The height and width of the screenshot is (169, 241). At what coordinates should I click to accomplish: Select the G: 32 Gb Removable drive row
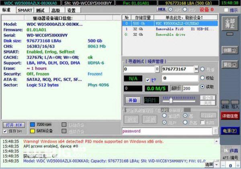[x=170, y=34]
